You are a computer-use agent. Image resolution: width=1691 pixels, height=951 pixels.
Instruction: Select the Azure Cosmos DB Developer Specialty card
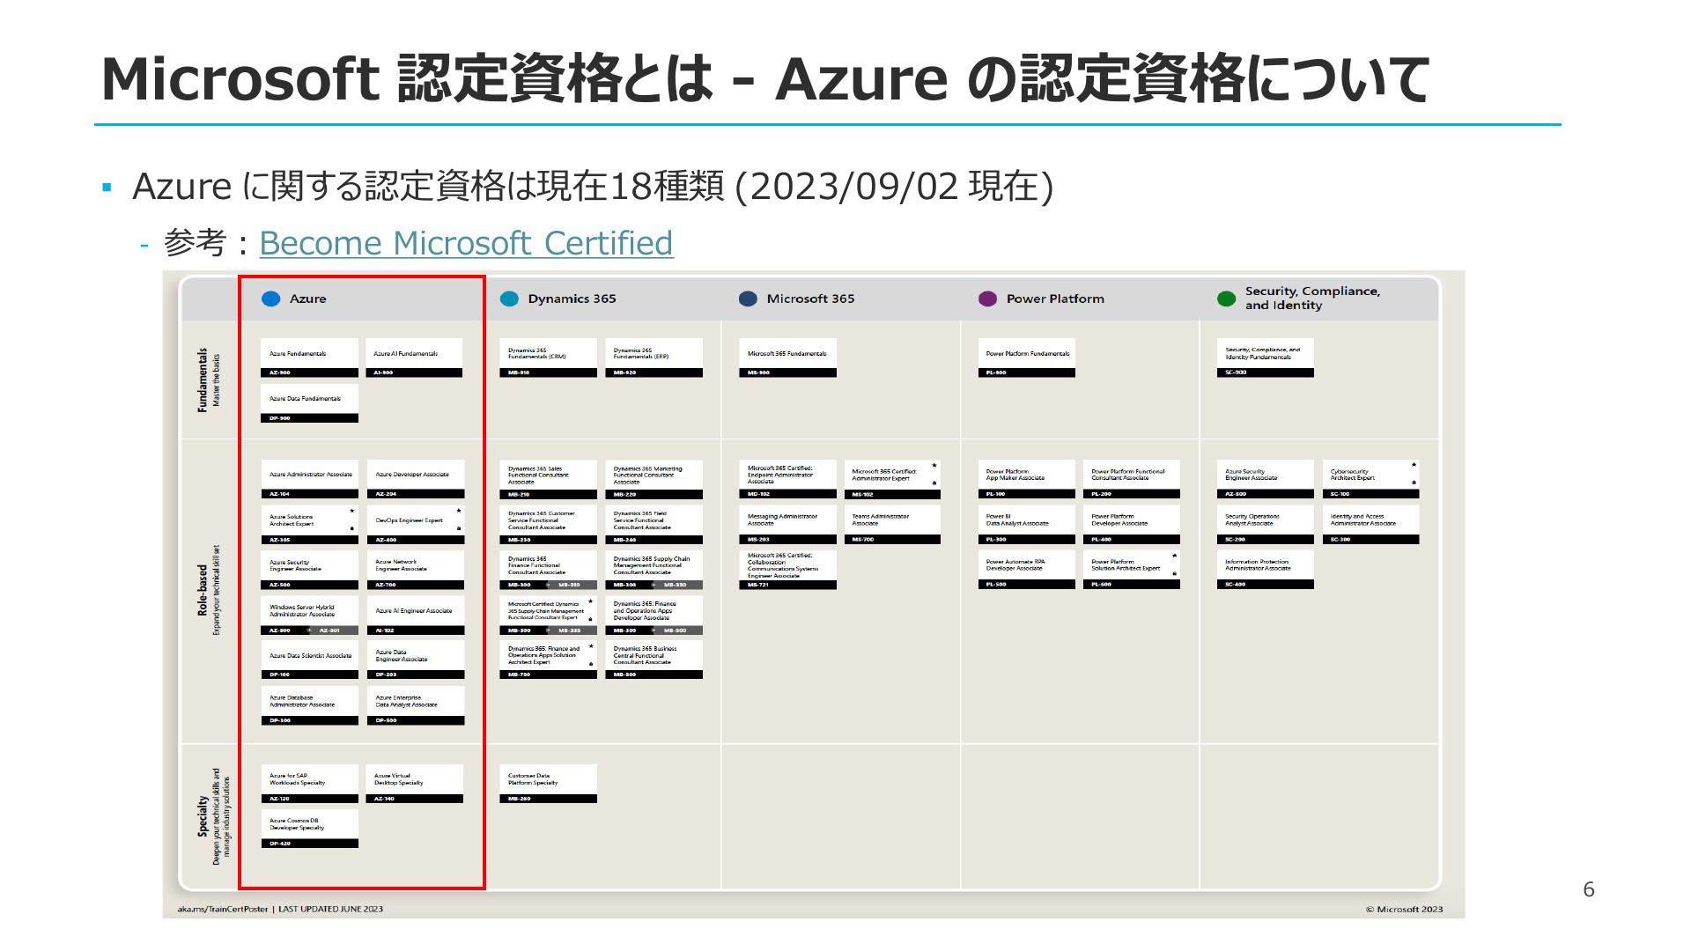pos(310,829)
